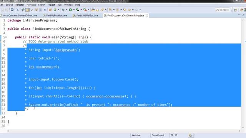Click the Previous Annotation icon
Screen dimensions: 246x138
(x=118, y=10)
